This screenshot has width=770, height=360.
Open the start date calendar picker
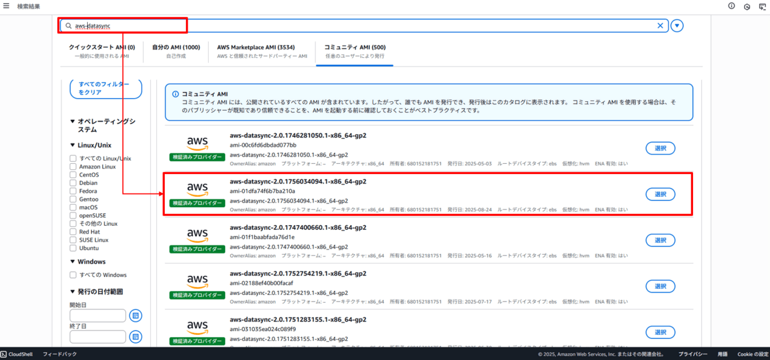(x=135, y=315)
